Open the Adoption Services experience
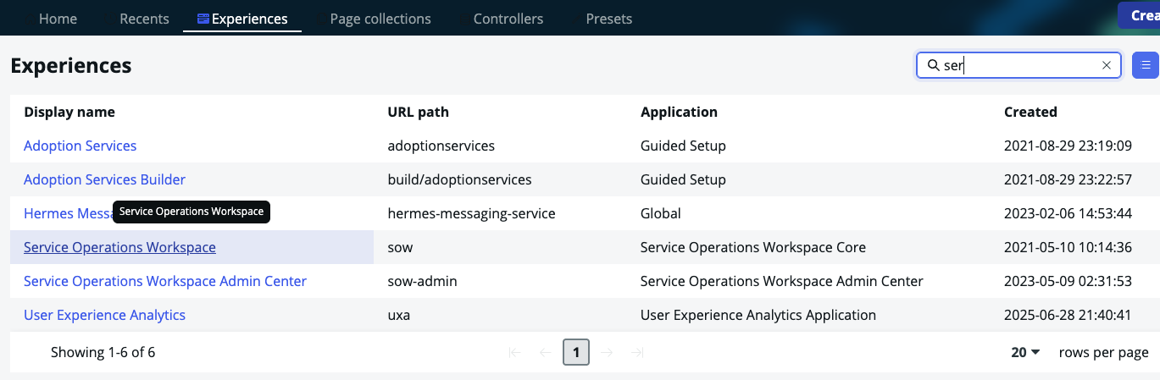1160x380 pixels. [80, 146]
